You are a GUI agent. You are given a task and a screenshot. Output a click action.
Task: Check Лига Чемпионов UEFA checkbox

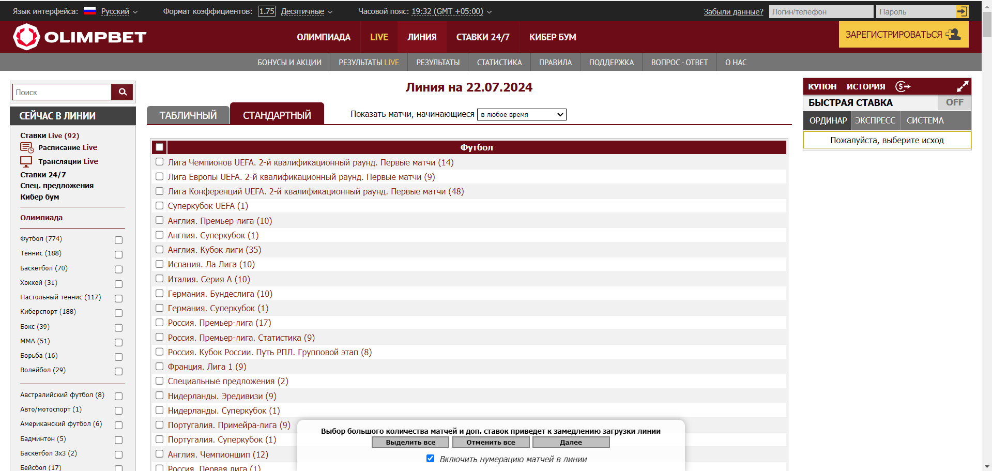[159, 162]
